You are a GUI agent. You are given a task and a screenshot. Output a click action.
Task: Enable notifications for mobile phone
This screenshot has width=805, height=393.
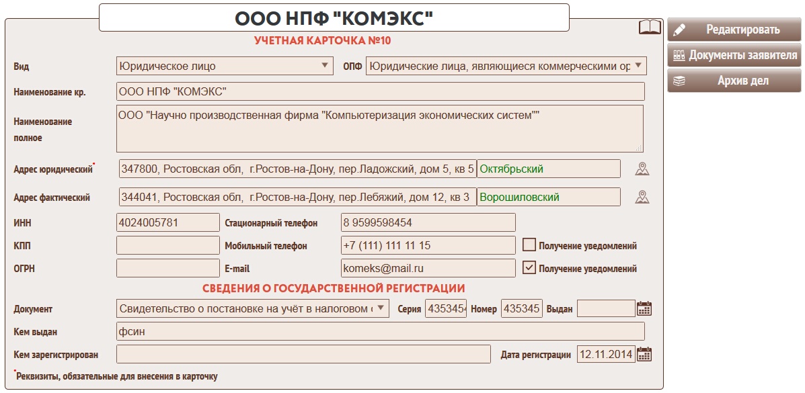pyautogui.click(x=529, y=245)
